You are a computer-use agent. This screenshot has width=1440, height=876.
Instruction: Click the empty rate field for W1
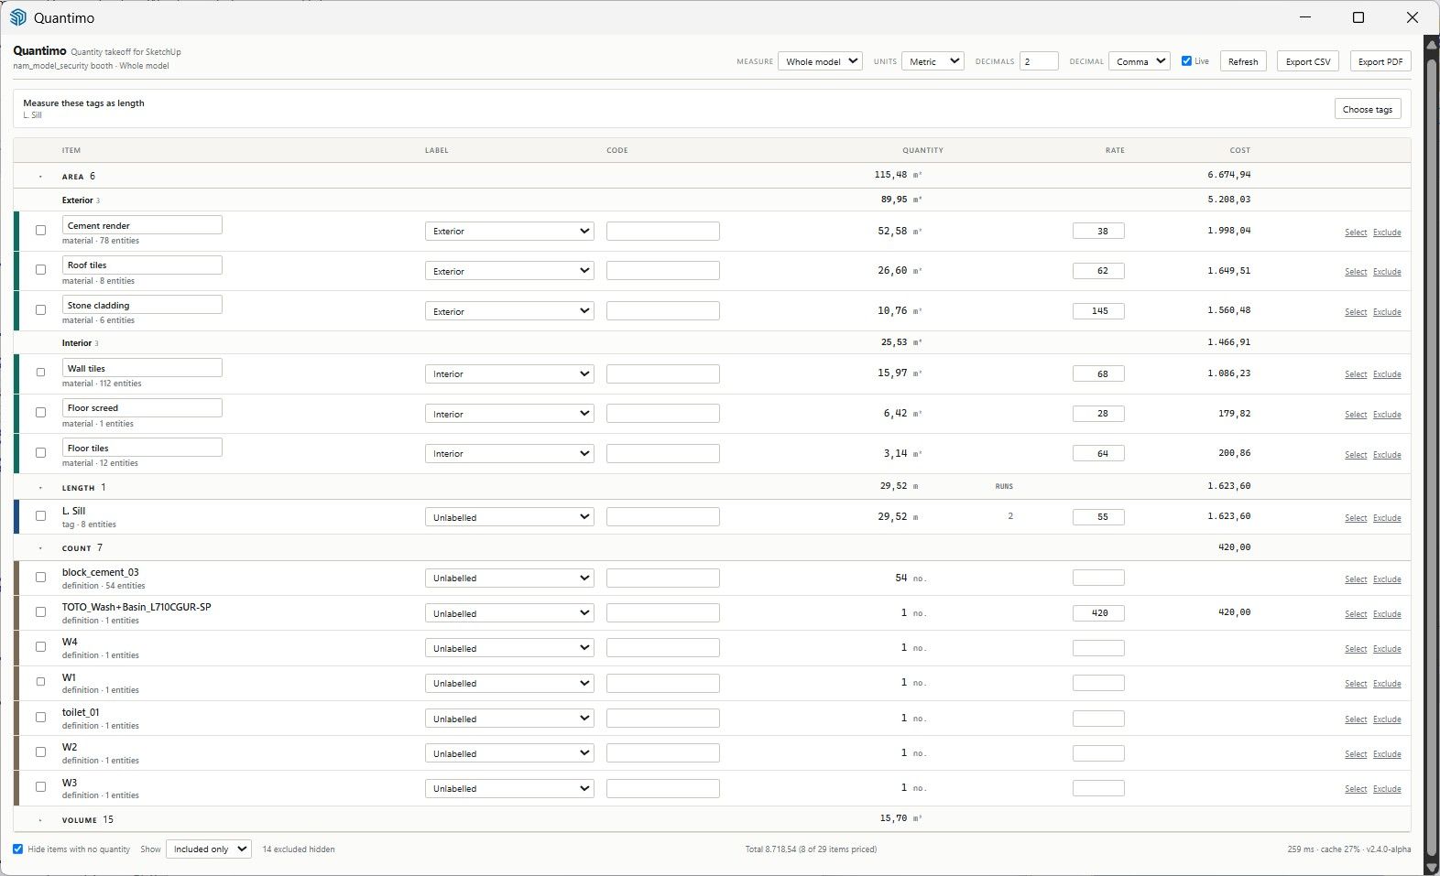click(1098, 683)
